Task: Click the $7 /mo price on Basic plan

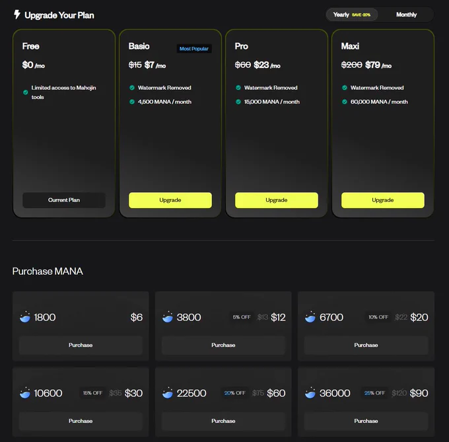Action: click(155, 65)
